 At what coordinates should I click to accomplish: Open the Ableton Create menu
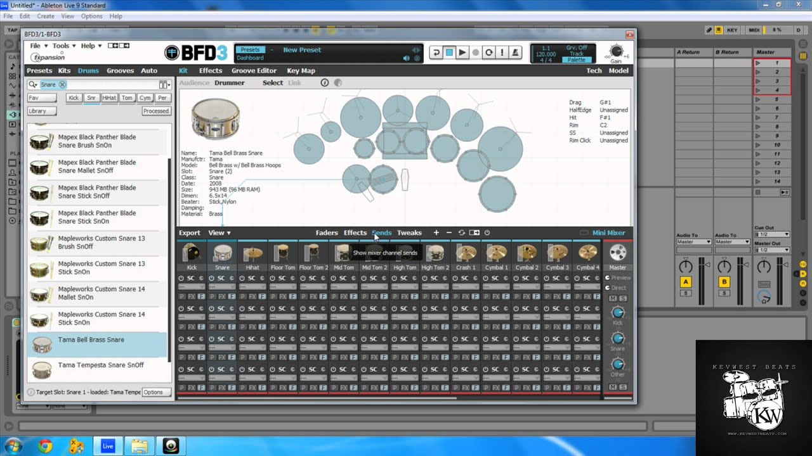(45, 16)
